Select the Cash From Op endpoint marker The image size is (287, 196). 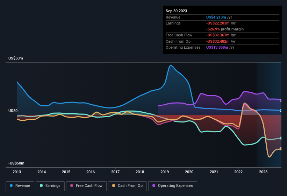coord(281,149)
